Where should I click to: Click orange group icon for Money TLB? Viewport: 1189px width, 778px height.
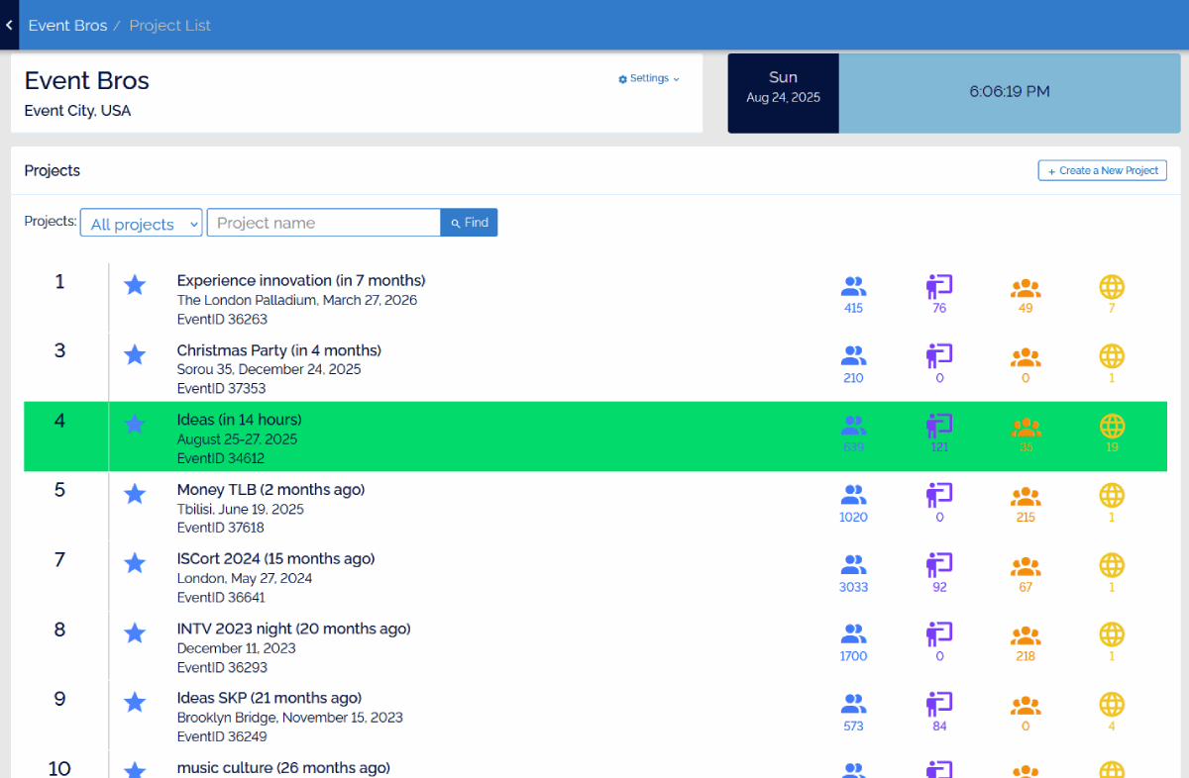pyautogui.click(x=1025, y=497)
